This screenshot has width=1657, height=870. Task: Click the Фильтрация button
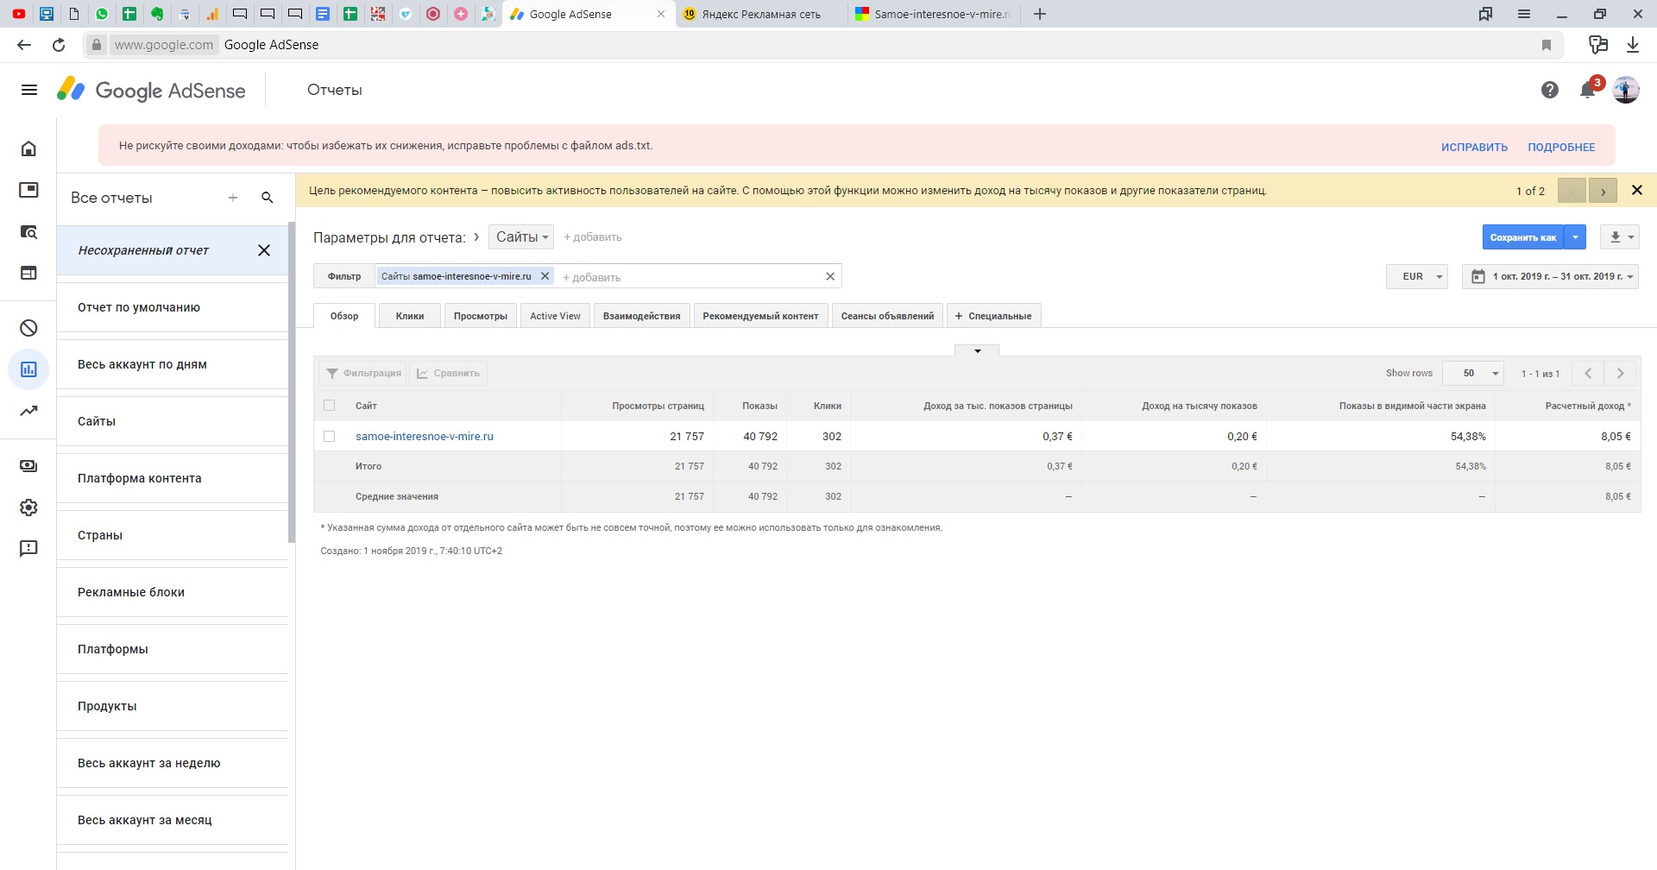(x=363, y=373)
